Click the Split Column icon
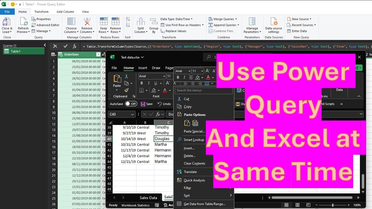This screenshot has height=209, width=372. 141,22
